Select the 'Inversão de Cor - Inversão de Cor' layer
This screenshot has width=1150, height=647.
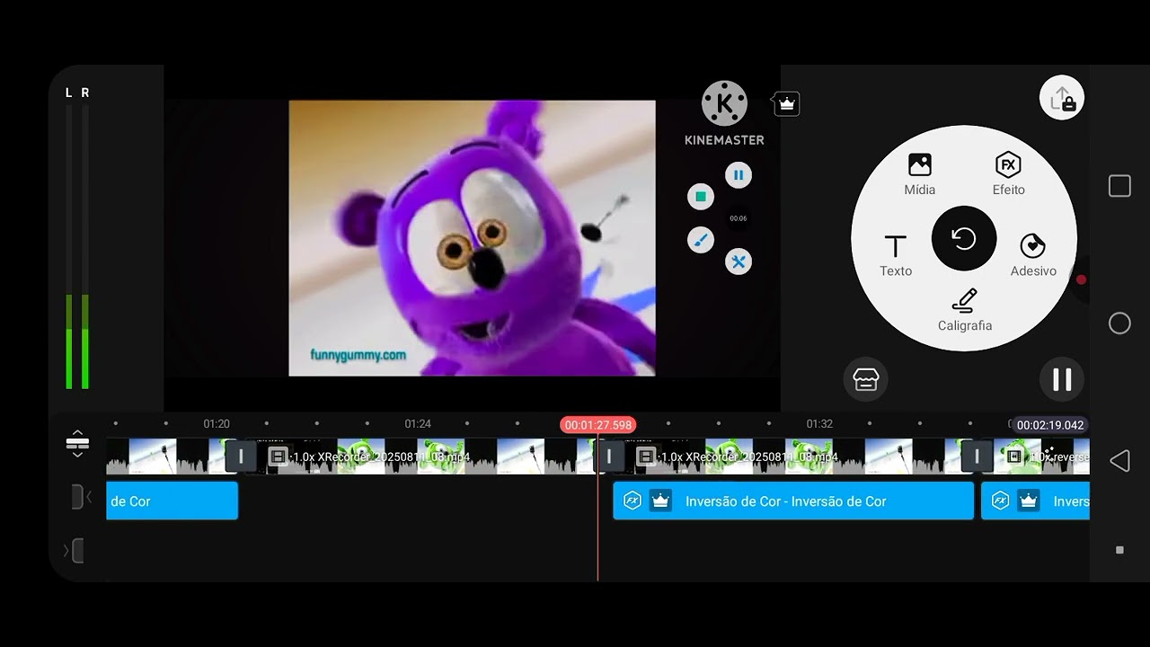point(793,501)
